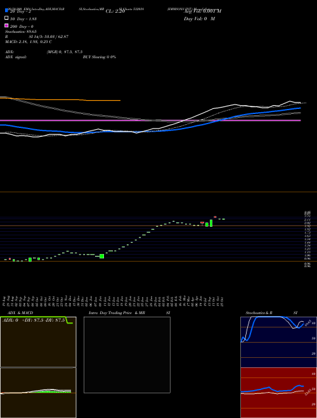The width and height of the screenshot is (317, 418).
Task: Select the '200 Day = 0' legend text
Action: click(22, 27)
